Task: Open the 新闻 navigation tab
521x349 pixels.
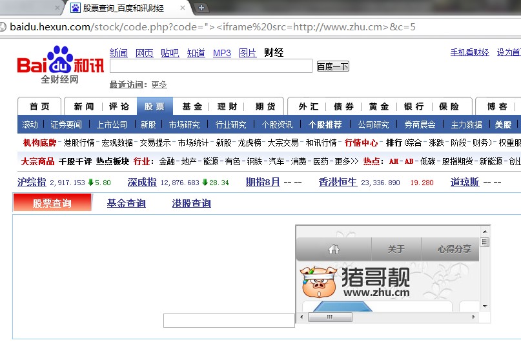Action: pyautogui.click(x=84, y=106)
